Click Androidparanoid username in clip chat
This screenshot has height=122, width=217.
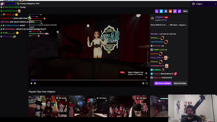pyautogui.click(x=157, y=66)
